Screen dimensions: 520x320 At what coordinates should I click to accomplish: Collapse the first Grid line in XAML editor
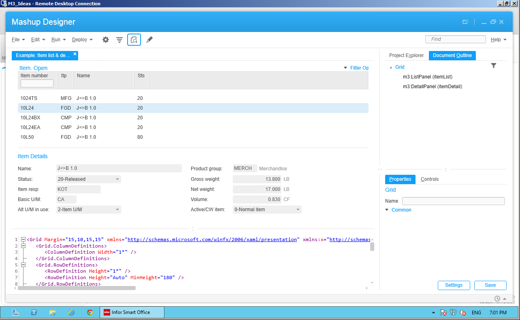(23, 239)
